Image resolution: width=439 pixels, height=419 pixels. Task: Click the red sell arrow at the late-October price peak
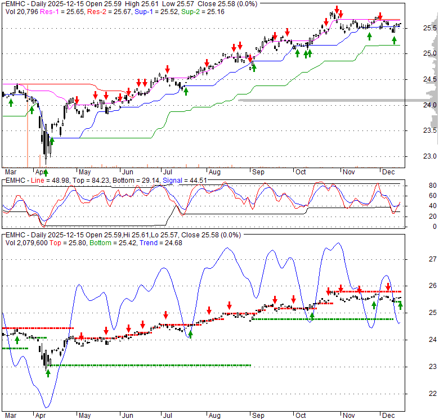(337, 10)
